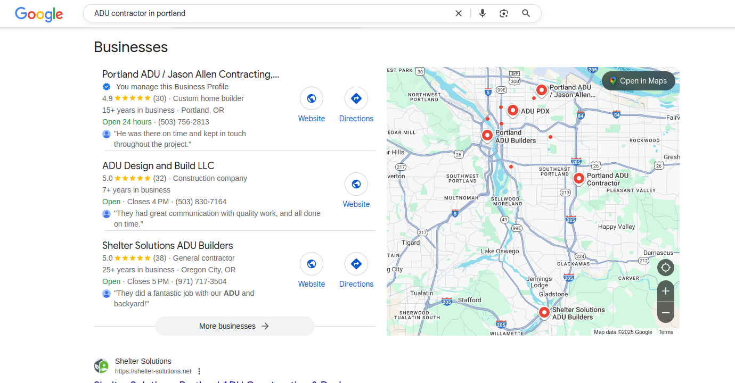This screenshot has height=383, width=735.
Task: Click in the search input field
Action: [266, 13]
